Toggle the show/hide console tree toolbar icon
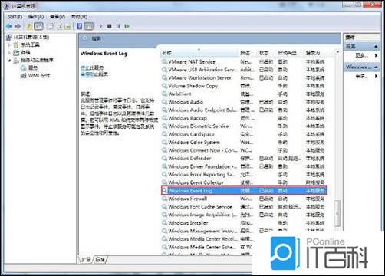Image resolution: width=385 pixels, height=276 pixels. 39,26
